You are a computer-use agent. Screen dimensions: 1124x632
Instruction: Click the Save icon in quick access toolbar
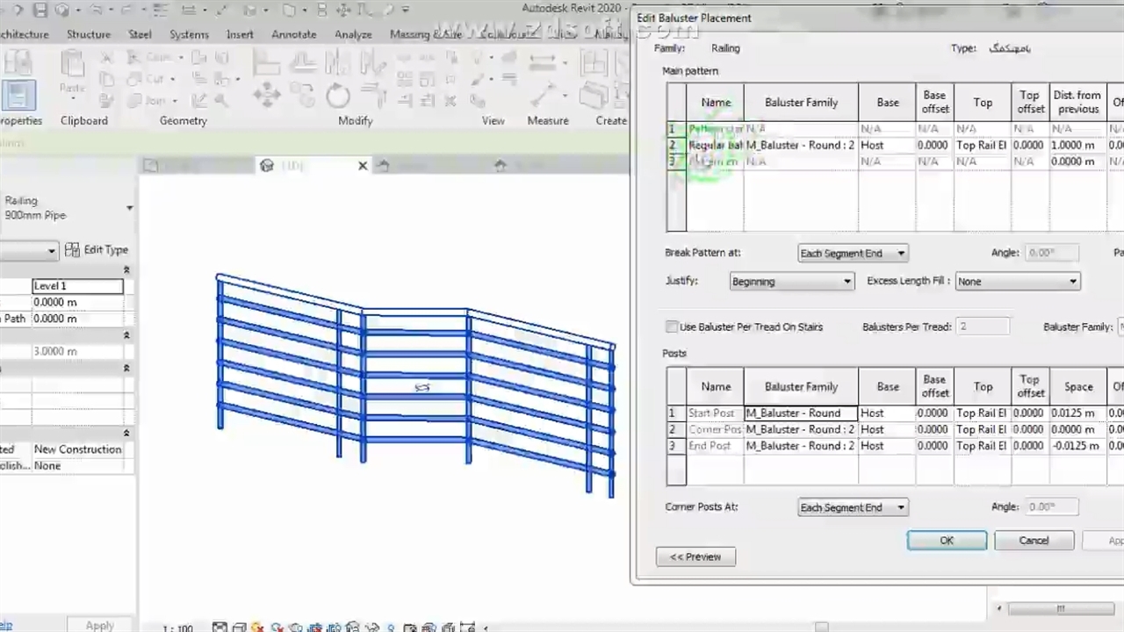pyautogui.click(x=40, y=11)
